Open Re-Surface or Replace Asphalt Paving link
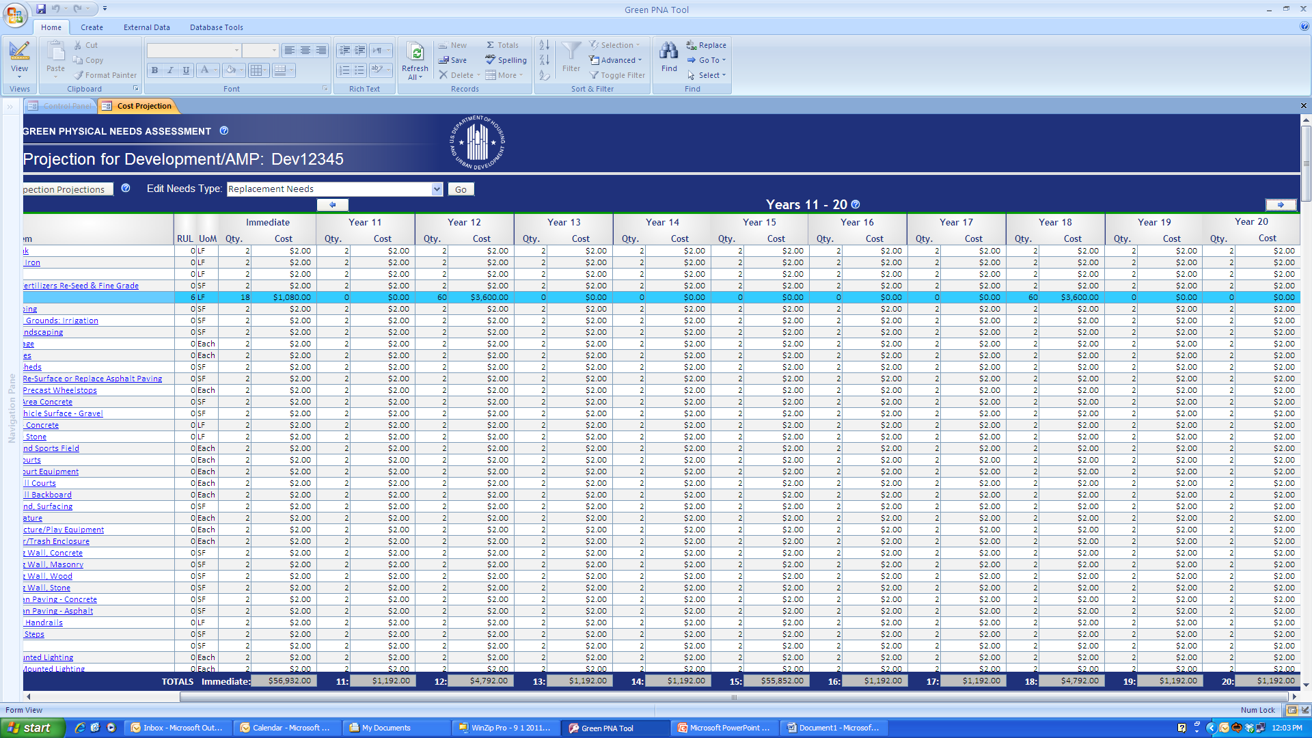Screen dimensions: 1312x738 pyautogui.click(x=92, y=379)
